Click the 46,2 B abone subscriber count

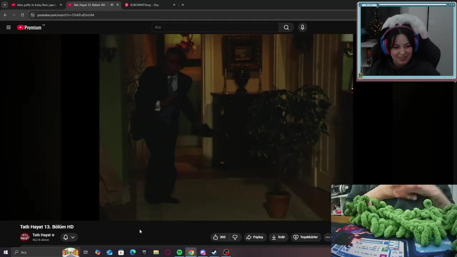pyautogui.click(x=41, y=240)
